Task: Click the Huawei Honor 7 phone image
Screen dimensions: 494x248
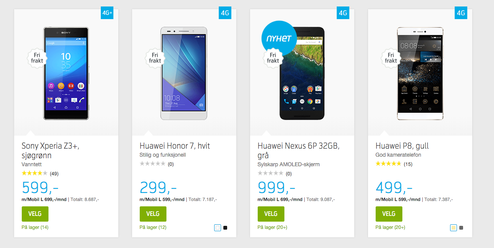Action: coord(184,73)
